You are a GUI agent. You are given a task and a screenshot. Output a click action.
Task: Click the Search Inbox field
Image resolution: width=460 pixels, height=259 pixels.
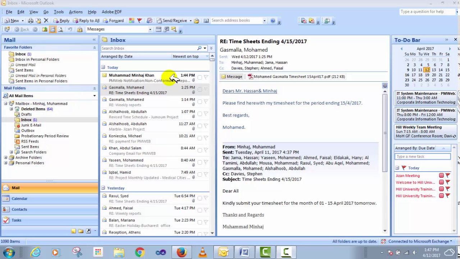point(149,48)
